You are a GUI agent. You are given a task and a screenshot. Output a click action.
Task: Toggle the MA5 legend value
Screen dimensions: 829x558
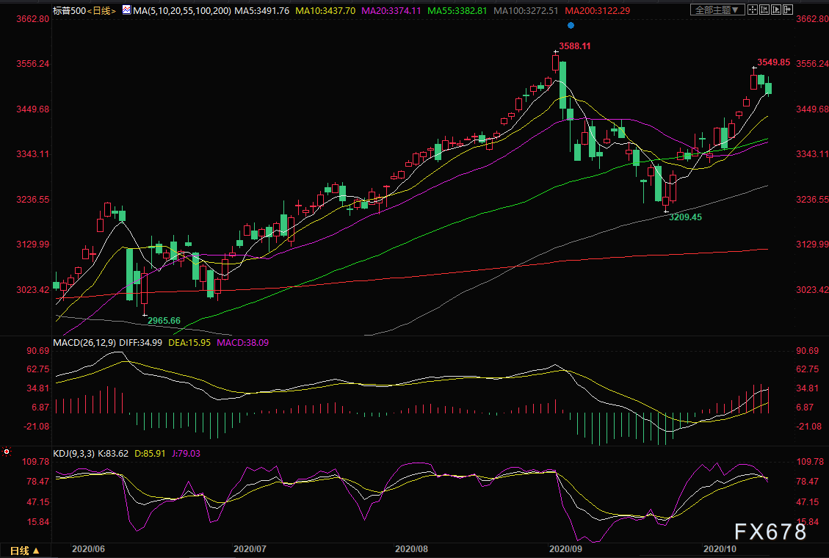[262, 10]
